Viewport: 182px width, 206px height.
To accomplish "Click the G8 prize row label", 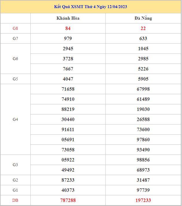I will tap(15, 28).
